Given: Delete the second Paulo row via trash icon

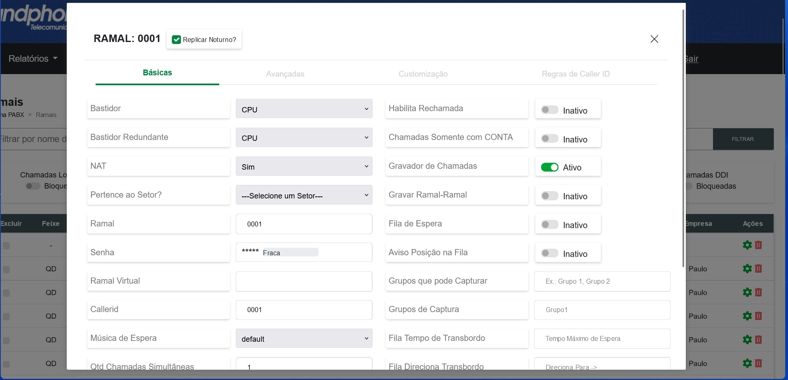Looking at the screenshot, I should point(758,292).
